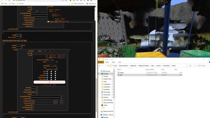Open the File tab in Explorer
210x118 pixels.
101,62
